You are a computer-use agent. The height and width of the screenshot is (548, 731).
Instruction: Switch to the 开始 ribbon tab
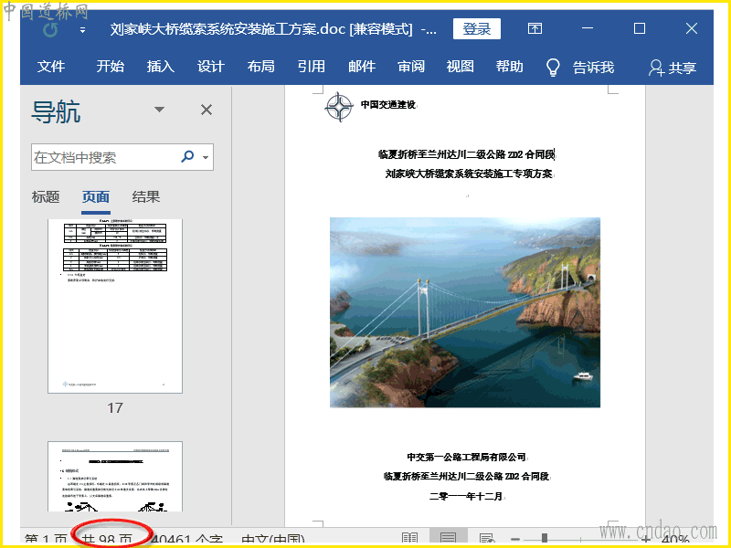pos(110,67)
